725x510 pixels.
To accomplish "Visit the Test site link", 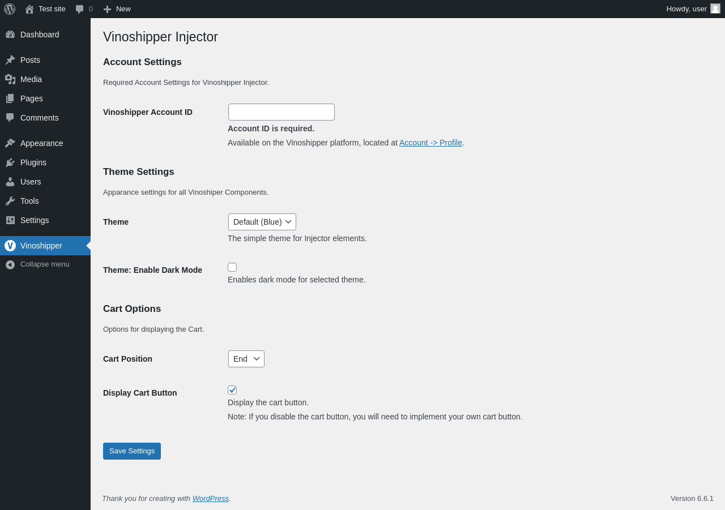I will tap(52, 9).
